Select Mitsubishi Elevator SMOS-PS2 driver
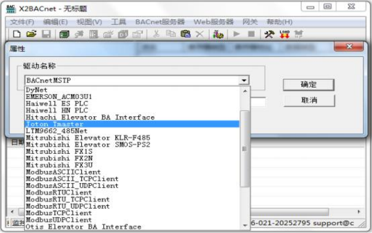This screenshot has height=233, width=372. pyautogui.click(x=132, y=145)
